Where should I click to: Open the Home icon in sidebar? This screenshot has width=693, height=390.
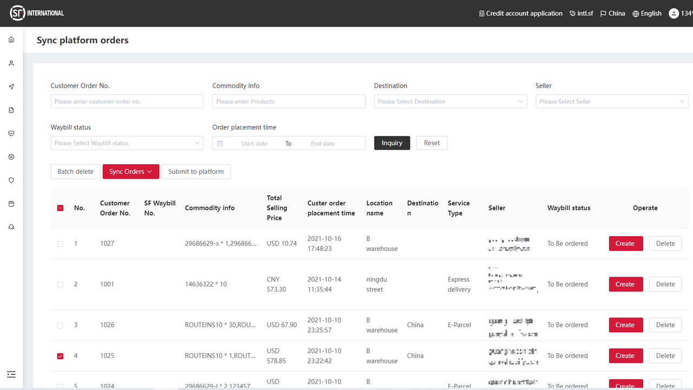(11, 39)
